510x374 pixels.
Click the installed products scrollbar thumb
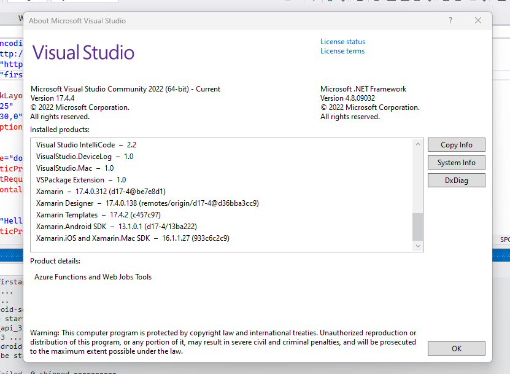click(x=417, y=227)
